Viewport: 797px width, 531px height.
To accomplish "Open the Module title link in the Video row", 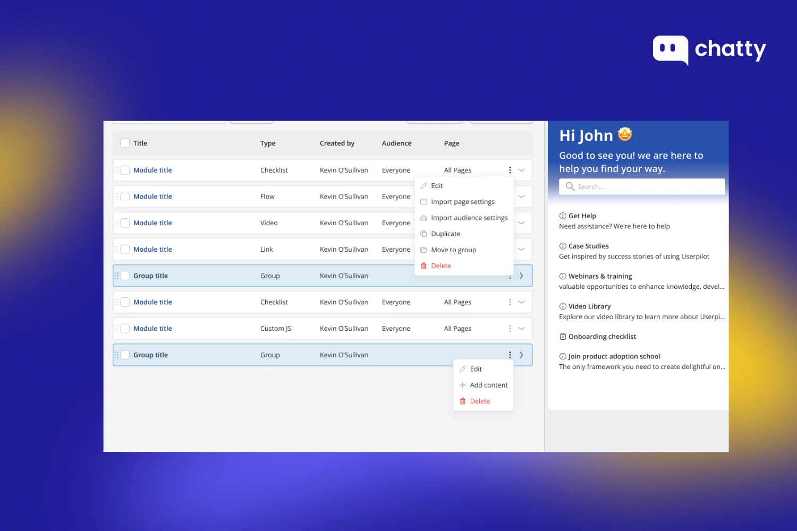I will 152,223.
